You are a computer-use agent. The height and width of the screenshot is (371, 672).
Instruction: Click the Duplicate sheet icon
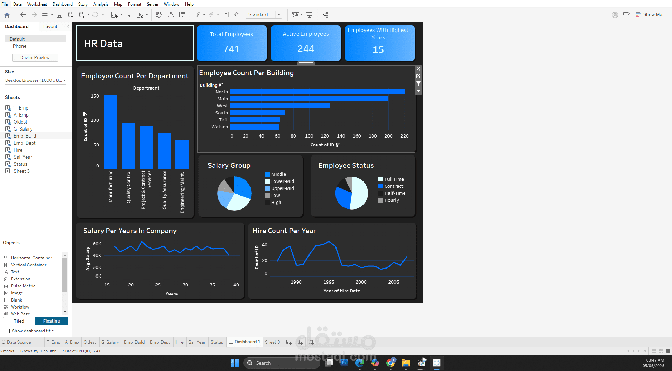[x=129, y=15]
